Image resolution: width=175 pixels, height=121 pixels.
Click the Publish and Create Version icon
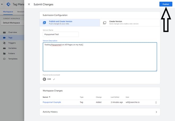coord(44,23)
